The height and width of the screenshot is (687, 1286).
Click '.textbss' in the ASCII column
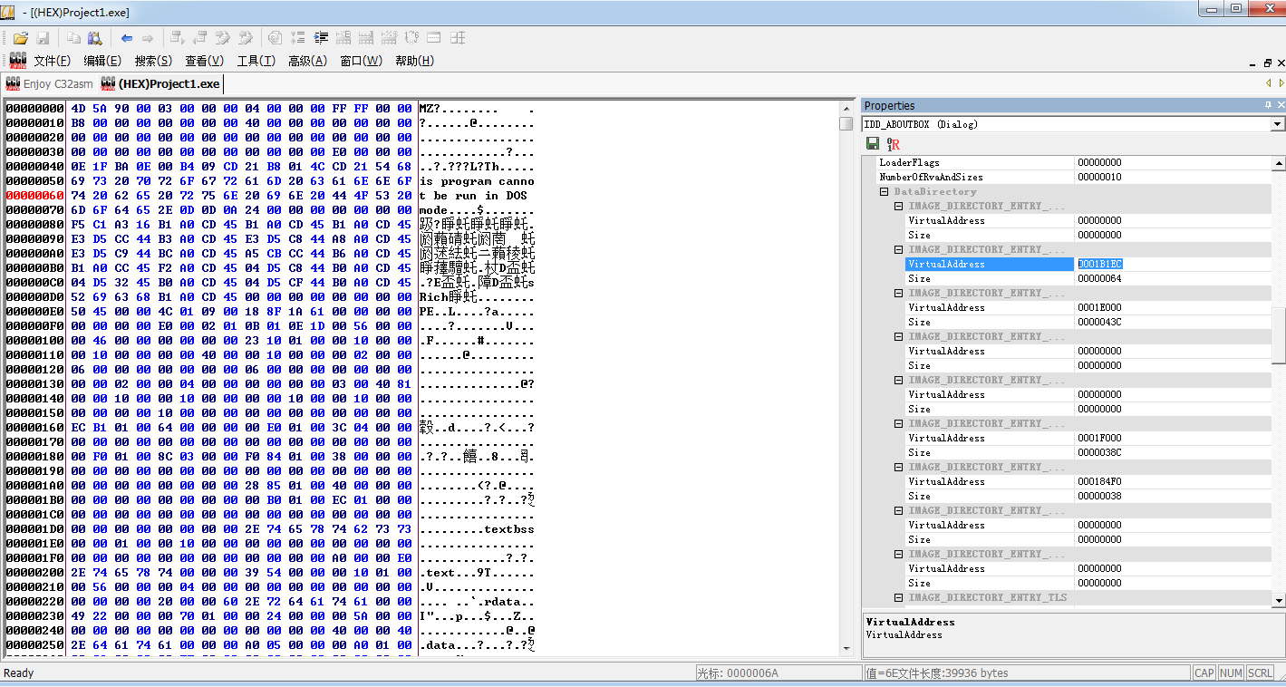(x=510, y=528)
